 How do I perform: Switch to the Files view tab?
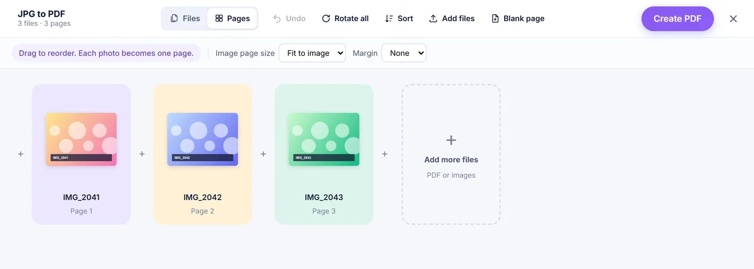[x=185, y=18]
